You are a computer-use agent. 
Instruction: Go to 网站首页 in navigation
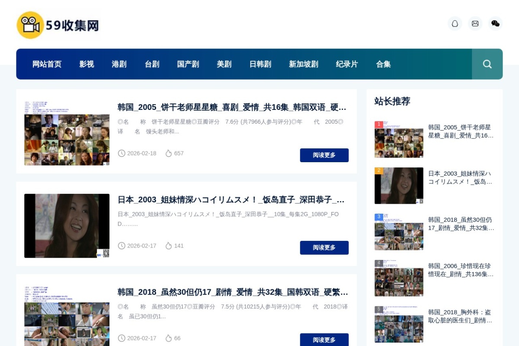[47, 64]
